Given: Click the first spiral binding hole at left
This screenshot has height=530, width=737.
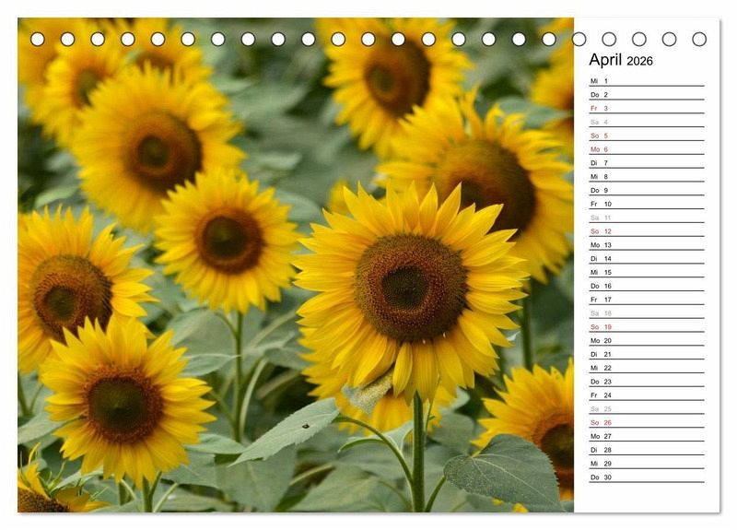Looking at the screenshot, I should pyautogui.click(x=37, y=39).
